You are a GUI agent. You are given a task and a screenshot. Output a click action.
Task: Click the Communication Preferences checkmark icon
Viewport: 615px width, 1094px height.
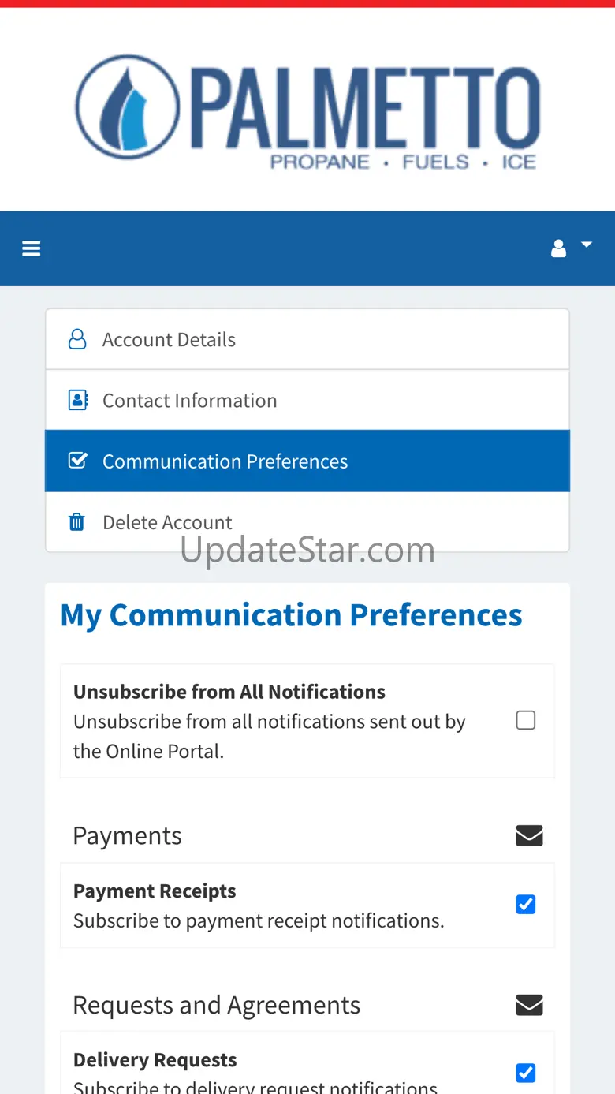pos(77,461)
